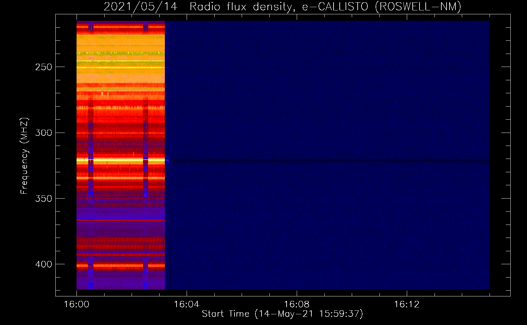Screen dimensions: 527x325
Task: Click the 16:08 time tick label
Action: point(297,305)
